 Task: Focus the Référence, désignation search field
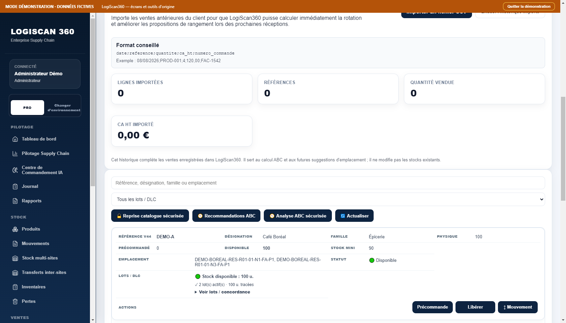click(x=328, y=183)
